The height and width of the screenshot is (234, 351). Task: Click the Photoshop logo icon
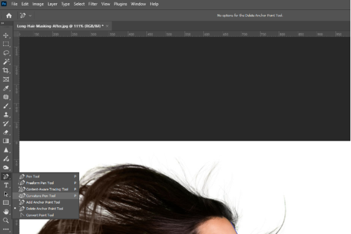click(x=4, y=4)
